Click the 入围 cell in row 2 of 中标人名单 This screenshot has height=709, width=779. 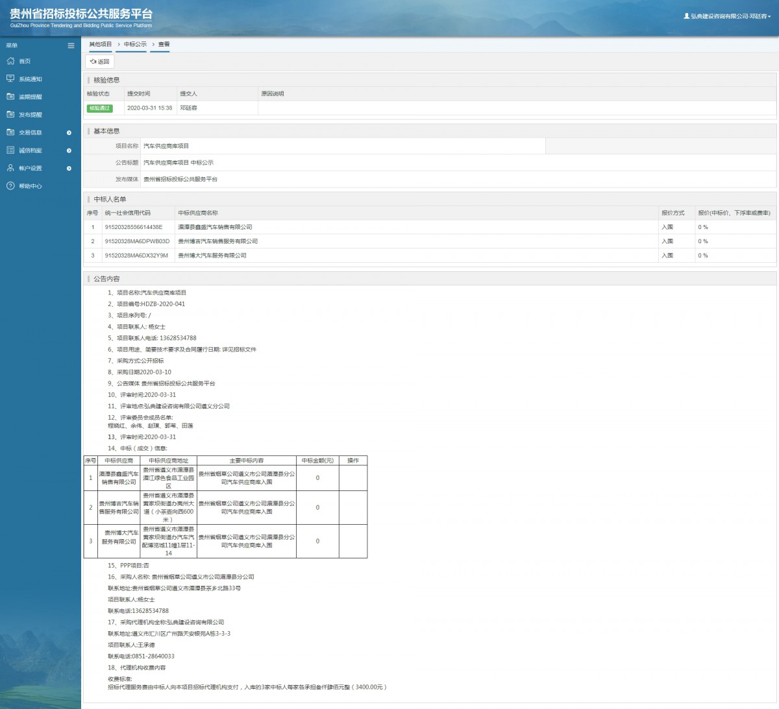(x=667, y=241)
